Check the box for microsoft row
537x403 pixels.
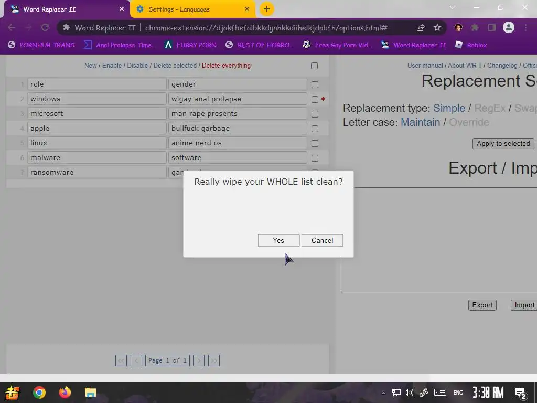(315, 114)
